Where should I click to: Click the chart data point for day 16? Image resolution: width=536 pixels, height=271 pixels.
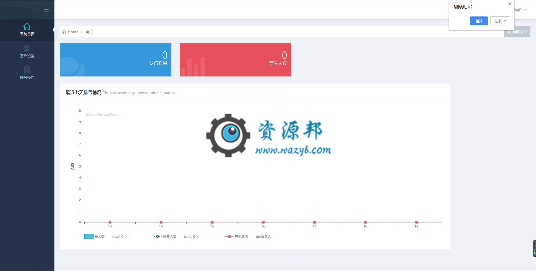[263, 222]
